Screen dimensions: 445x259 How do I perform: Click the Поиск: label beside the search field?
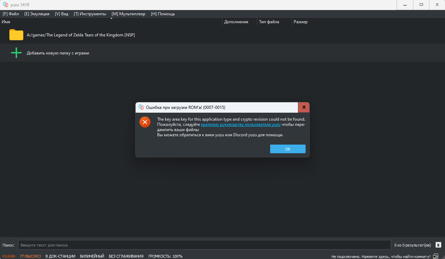9,245
